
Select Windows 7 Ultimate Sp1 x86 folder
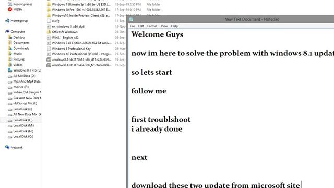pyautogui.click(x=81, y=4)
